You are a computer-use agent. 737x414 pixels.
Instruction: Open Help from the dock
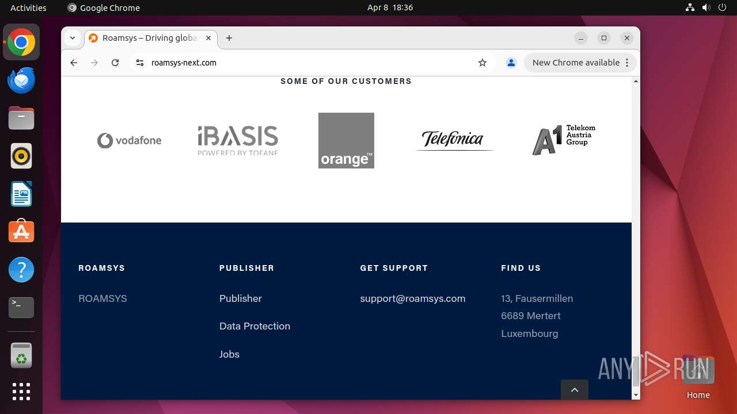(21, 270)
